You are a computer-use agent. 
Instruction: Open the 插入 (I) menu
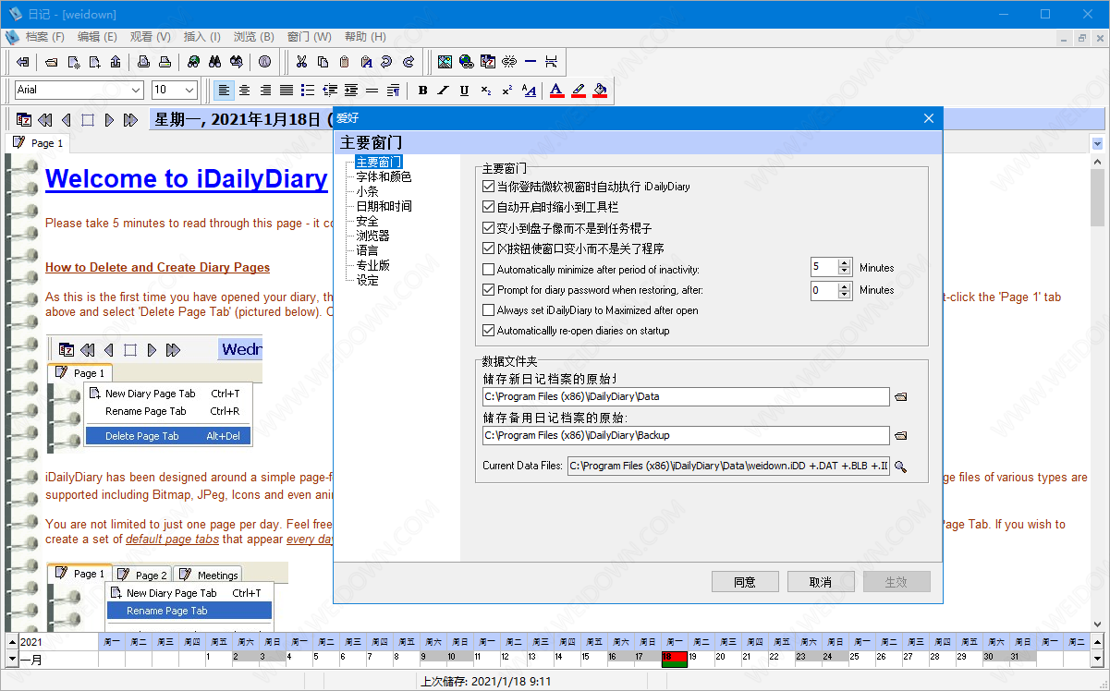tap(202, 37)
